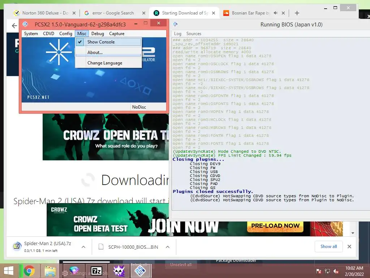Click 'Closing plugins...' console line

tap(198, 159)
